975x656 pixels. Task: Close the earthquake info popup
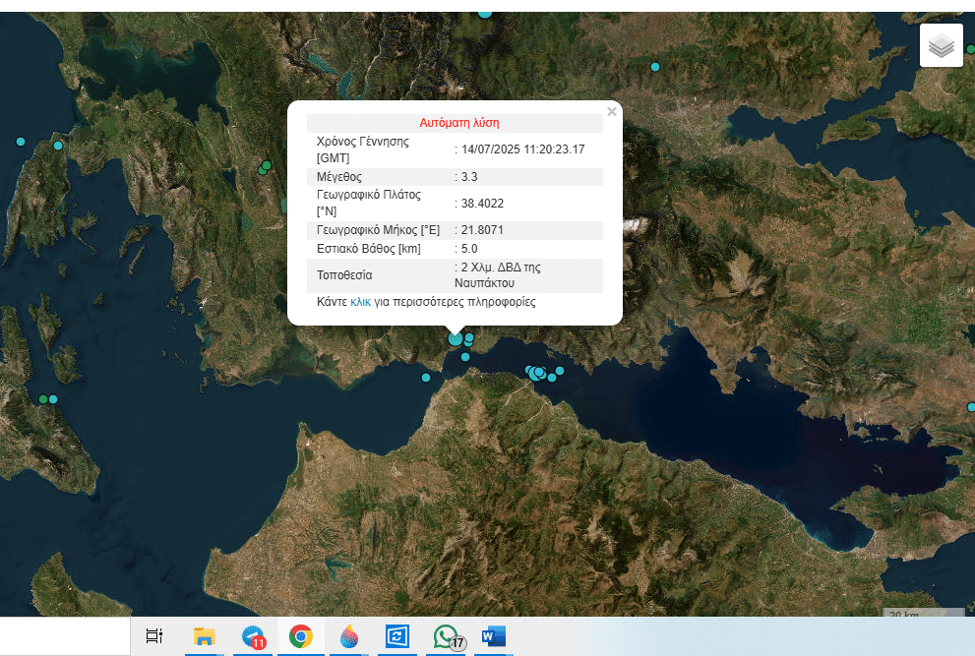(612, 112)
